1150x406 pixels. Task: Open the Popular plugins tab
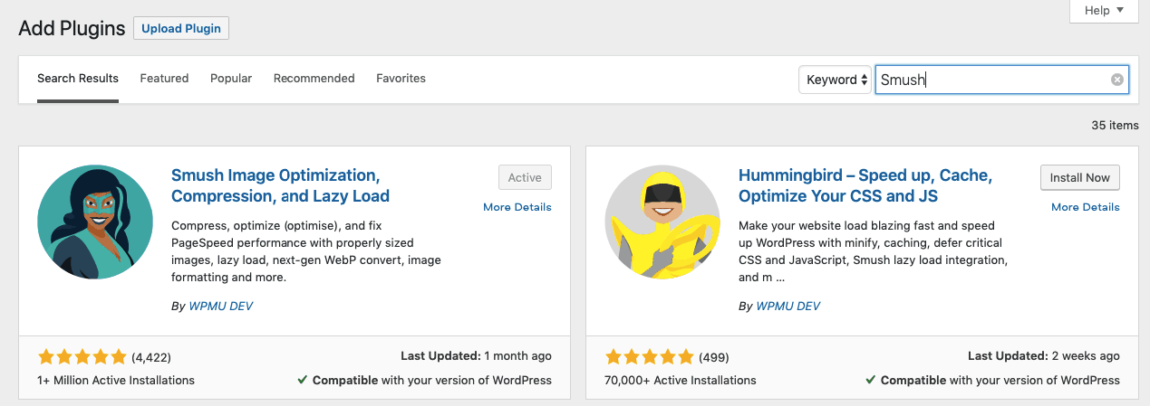pos(231,79)
